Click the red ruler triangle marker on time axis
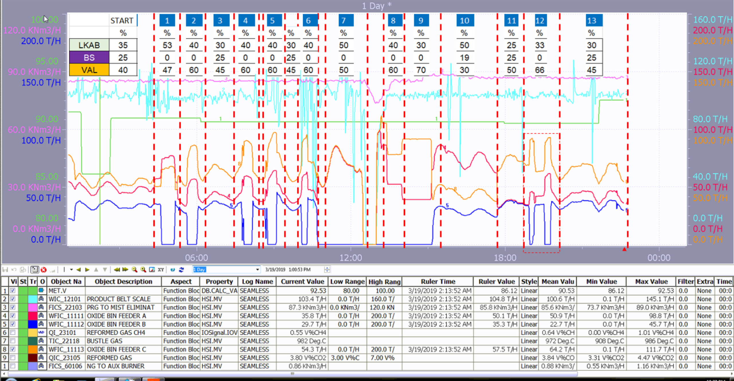Image resolution: width=734 pixels, height=381 pixels. [x=624, y=249]
